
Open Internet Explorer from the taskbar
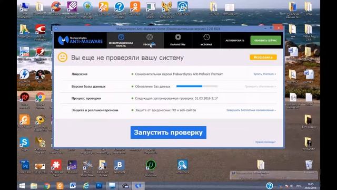[x=86, y=186]
